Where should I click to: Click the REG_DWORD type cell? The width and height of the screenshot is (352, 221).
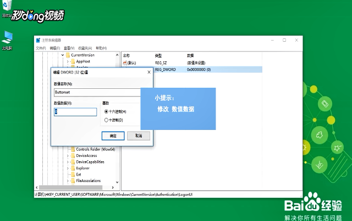click(166, 70)
